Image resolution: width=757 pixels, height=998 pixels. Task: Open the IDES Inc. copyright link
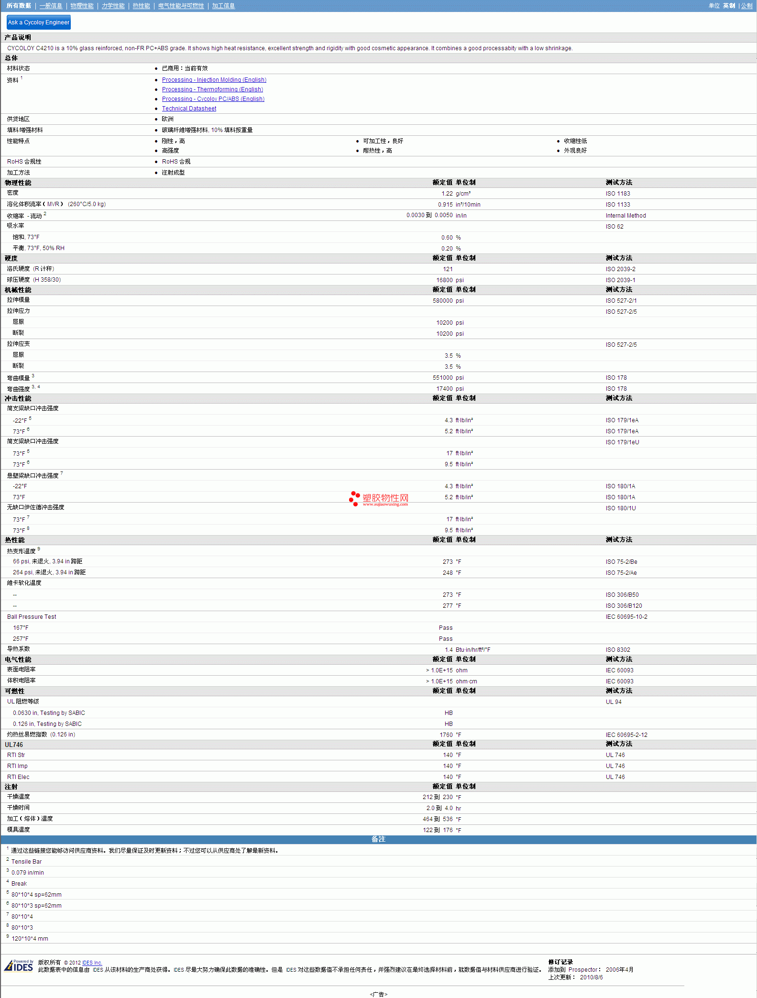pos(92,963)
